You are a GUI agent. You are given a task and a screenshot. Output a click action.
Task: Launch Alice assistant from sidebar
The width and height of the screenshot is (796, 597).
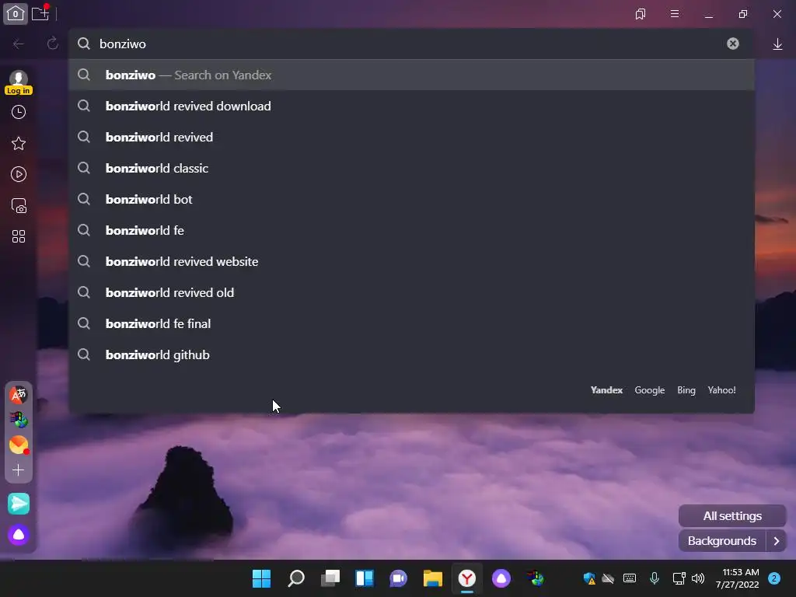[x=19, y=535]
